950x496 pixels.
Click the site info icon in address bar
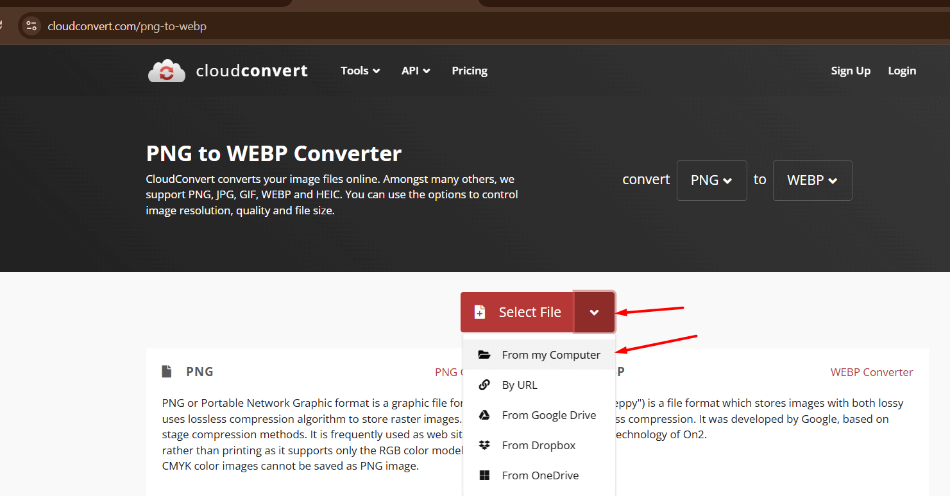click(x=31, y=26)
